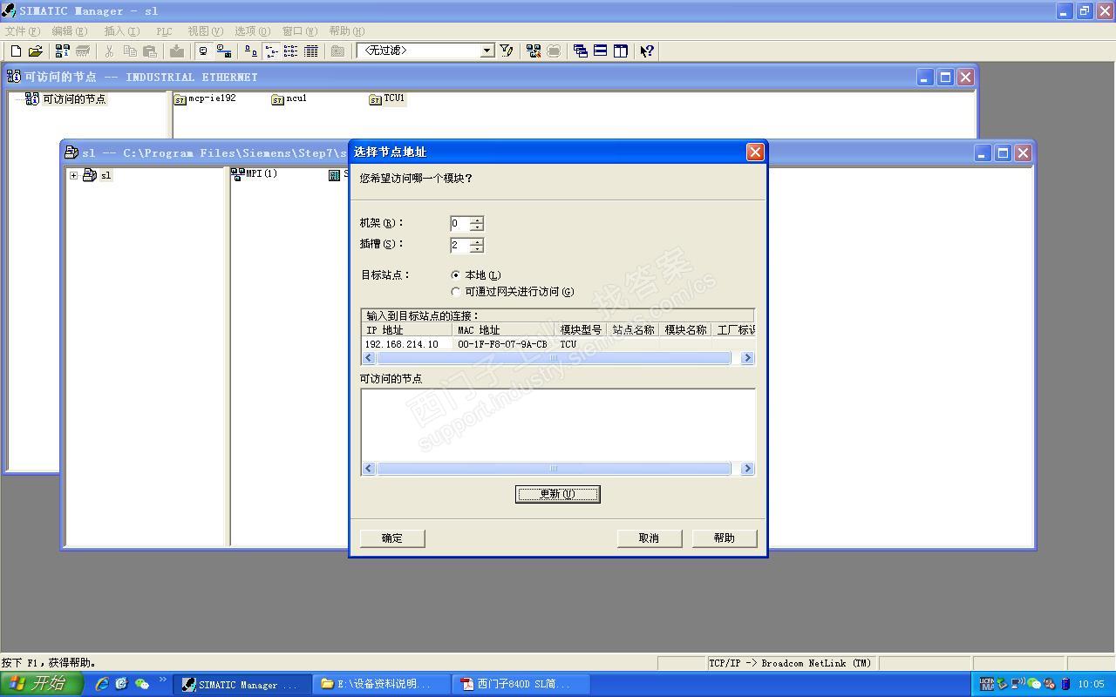1116x697 pixels.
Task: Click the Cut scissors toolbar icon
Action: click(x=110, y=51)
